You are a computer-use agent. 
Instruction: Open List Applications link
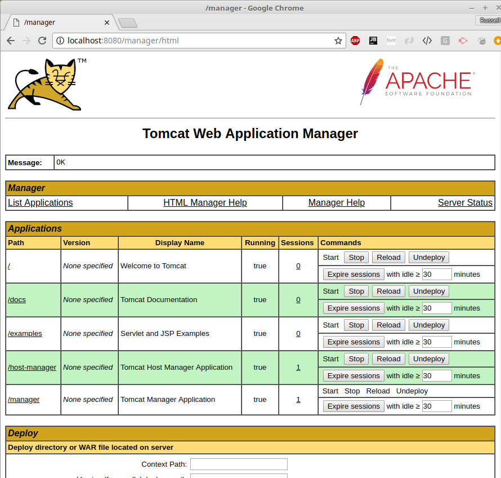pyautogui.click(x=41, y=202)
